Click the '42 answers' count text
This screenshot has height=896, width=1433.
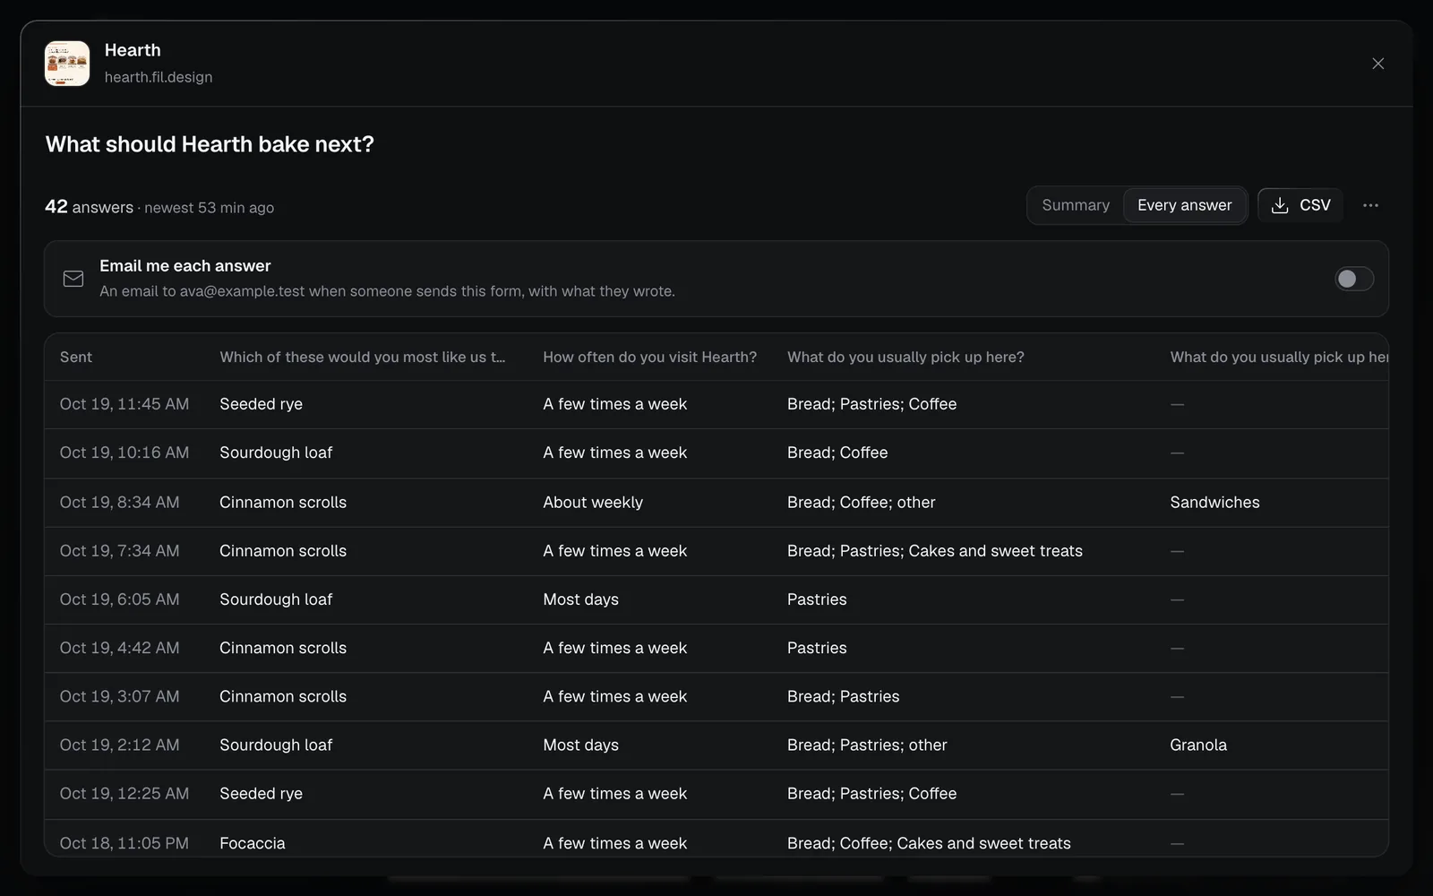89,207
